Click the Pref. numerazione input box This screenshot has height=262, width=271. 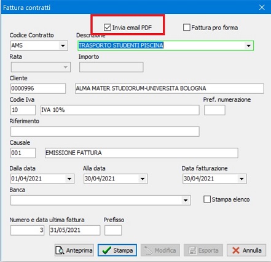(214, 110)
